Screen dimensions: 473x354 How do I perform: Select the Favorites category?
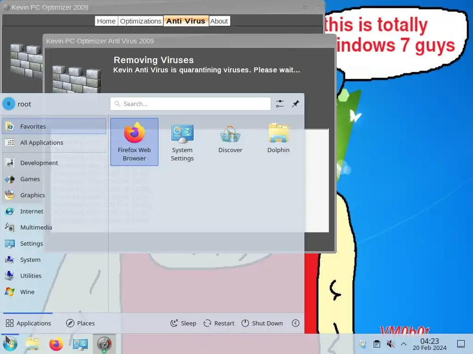[x=54, y=126]
